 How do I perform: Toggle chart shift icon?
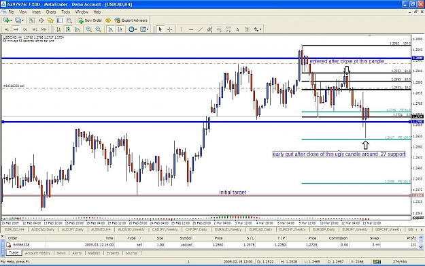click(x=120, y=29)
